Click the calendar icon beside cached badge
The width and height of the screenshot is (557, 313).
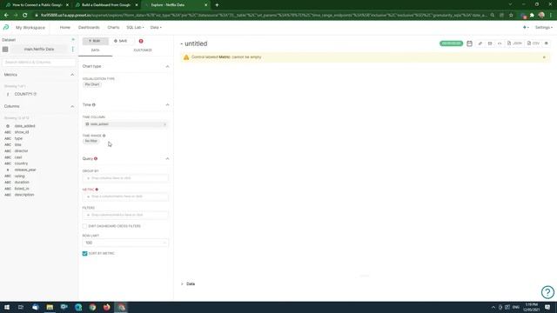pos(469,43)
